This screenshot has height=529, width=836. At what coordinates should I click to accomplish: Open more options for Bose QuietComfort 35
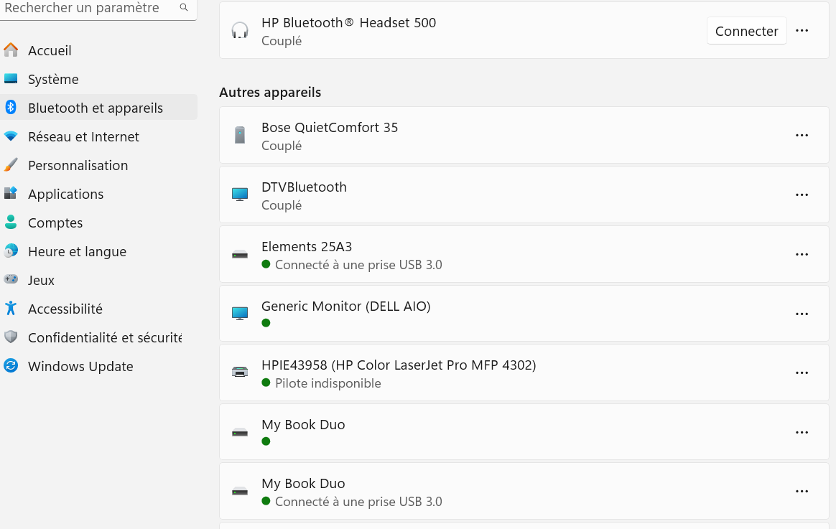pyautogui.click(x=802, y=136)
